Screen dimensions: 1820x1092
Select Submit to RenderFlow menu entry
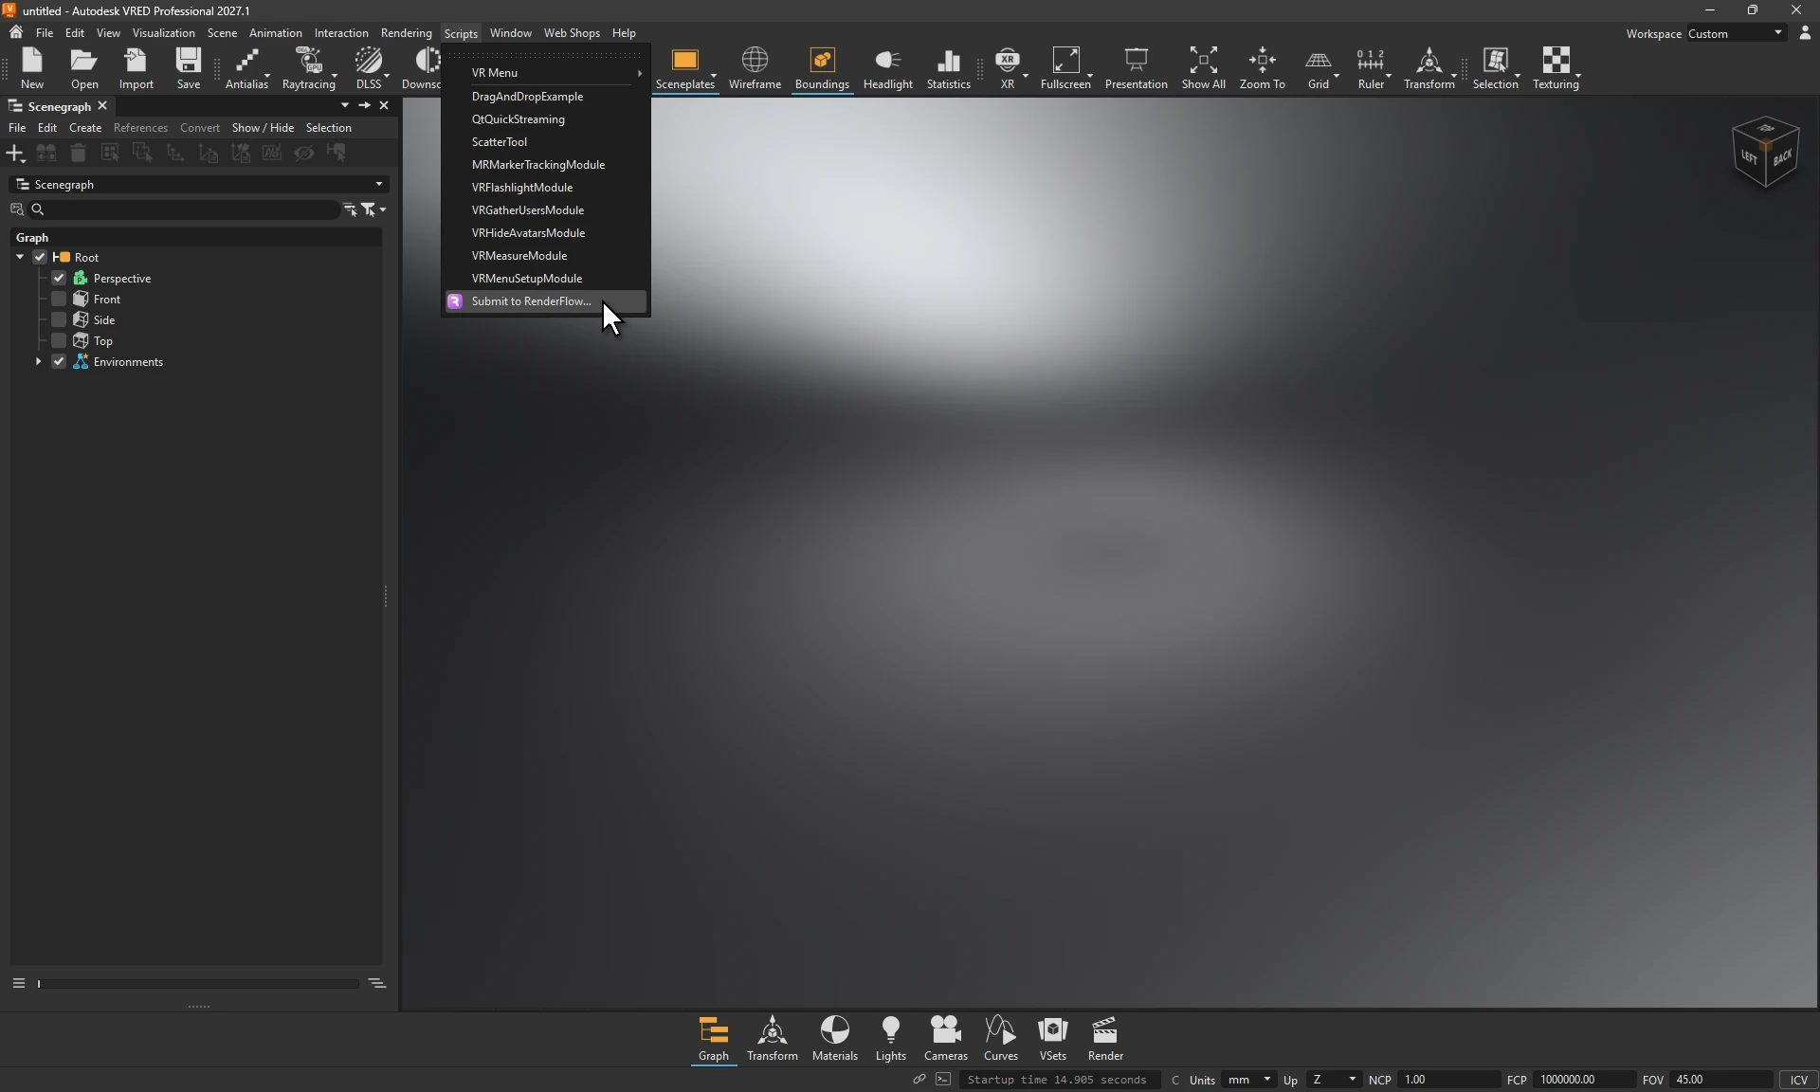[x=546, y=301]
